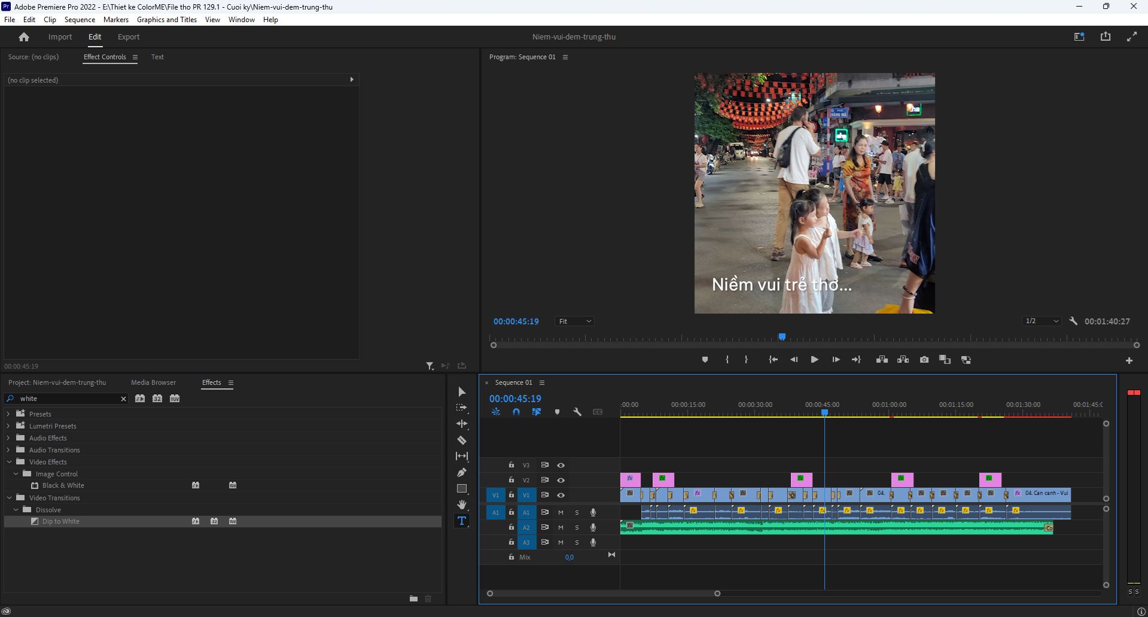The height and width of the screenshot is (617, 1148).
Task: Toggle V2 track output eye
Action: (561, 480)
